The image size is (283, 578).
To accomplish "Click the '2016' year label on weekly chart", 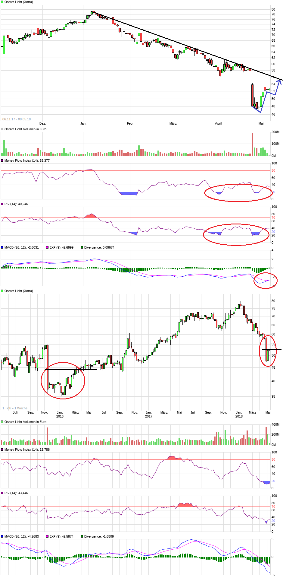I will click(x=60, y=416).
